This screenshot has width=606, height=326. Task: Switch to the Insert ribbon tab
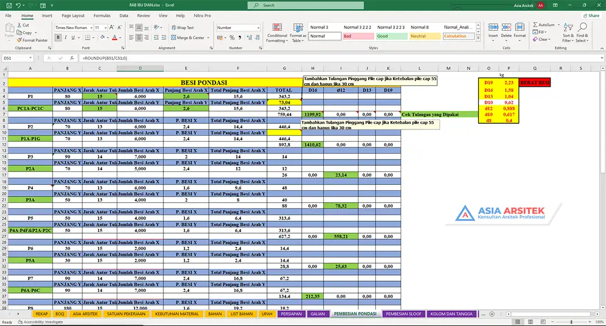pos(47,16)
